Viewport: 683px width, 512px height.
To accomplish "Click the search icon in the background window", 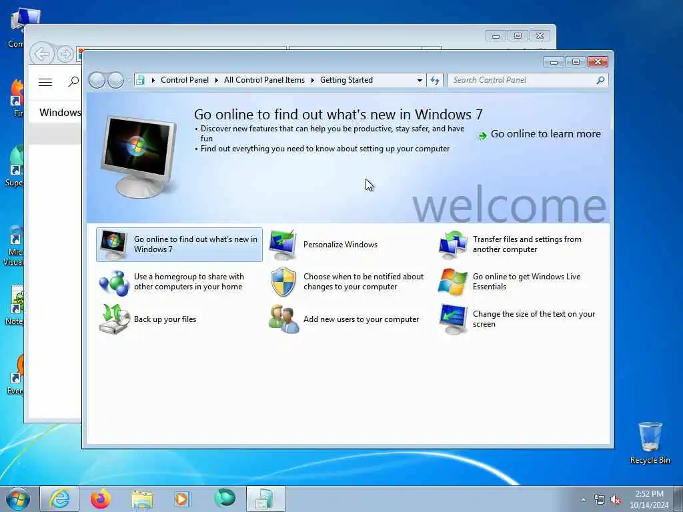I will [73, 81].
